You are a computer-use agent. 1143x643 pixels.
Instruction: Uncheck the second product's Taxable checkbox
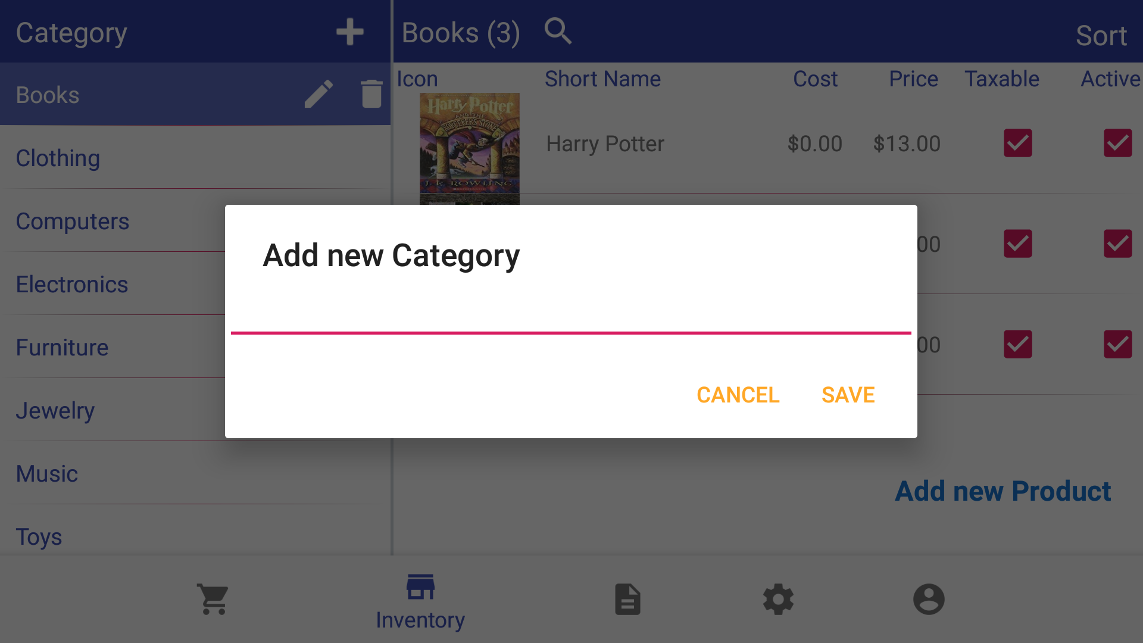point(1017,244)
